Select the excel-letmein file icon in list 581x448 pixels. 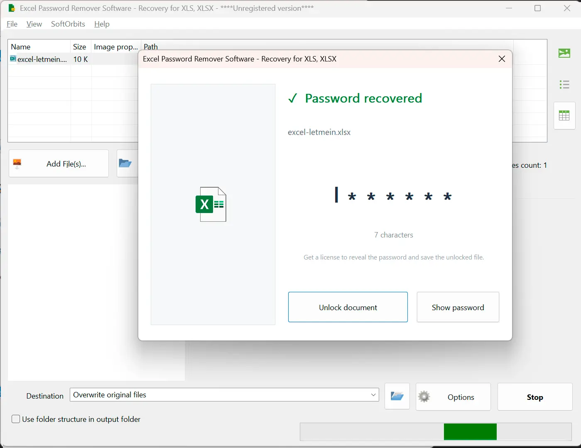(x=13, y=59)
